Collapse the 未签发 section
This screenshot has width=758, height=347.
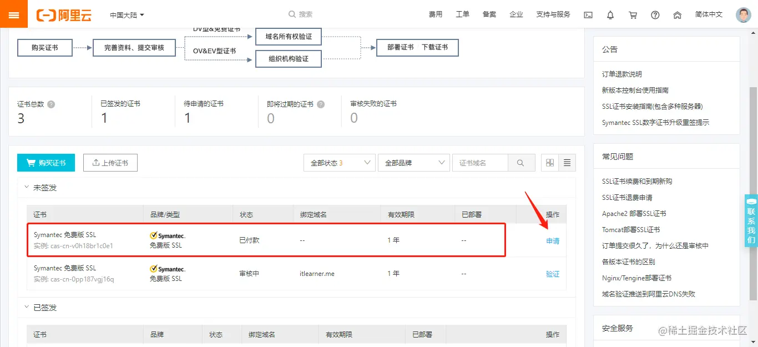click(x=26, y=188)
